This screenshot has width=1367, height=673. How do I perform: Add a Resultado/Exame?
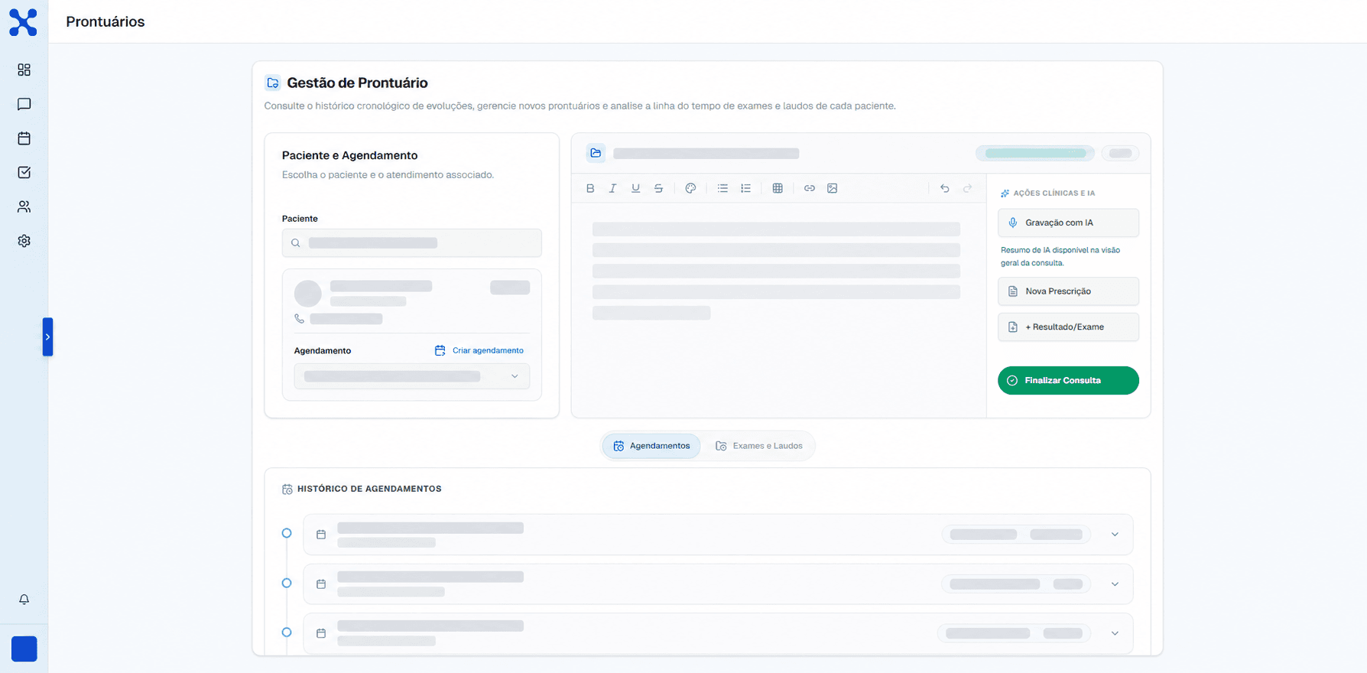tap(1068, 327)
